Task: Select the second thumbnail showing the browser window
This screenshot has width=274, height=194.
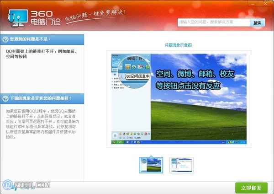Action: pos(181,165)
